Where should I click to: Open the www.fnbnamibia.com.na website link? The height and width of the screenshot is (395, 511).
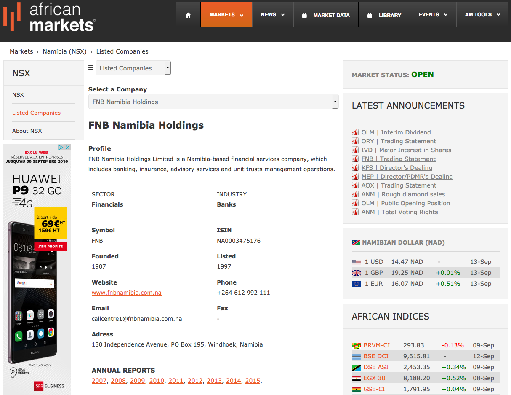tap(127, 293)
